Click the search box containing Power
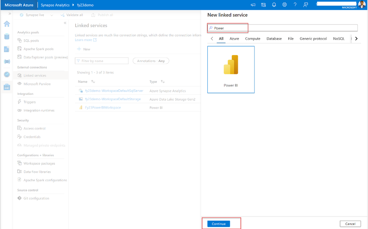Screen dimensions: 368x229 pyautogui.click(x=282, y=28)
